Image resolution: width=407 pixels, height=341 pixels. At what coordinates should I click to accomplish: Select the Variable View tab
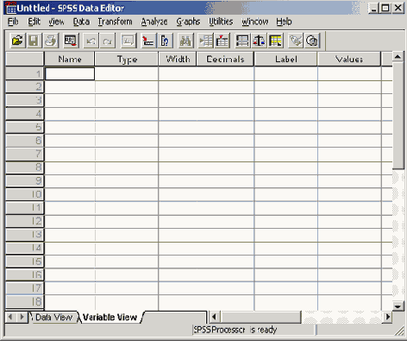point(110,318)
